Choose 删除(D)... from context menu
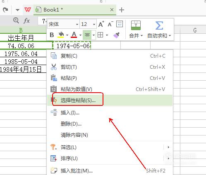 [x=110, y=124]
